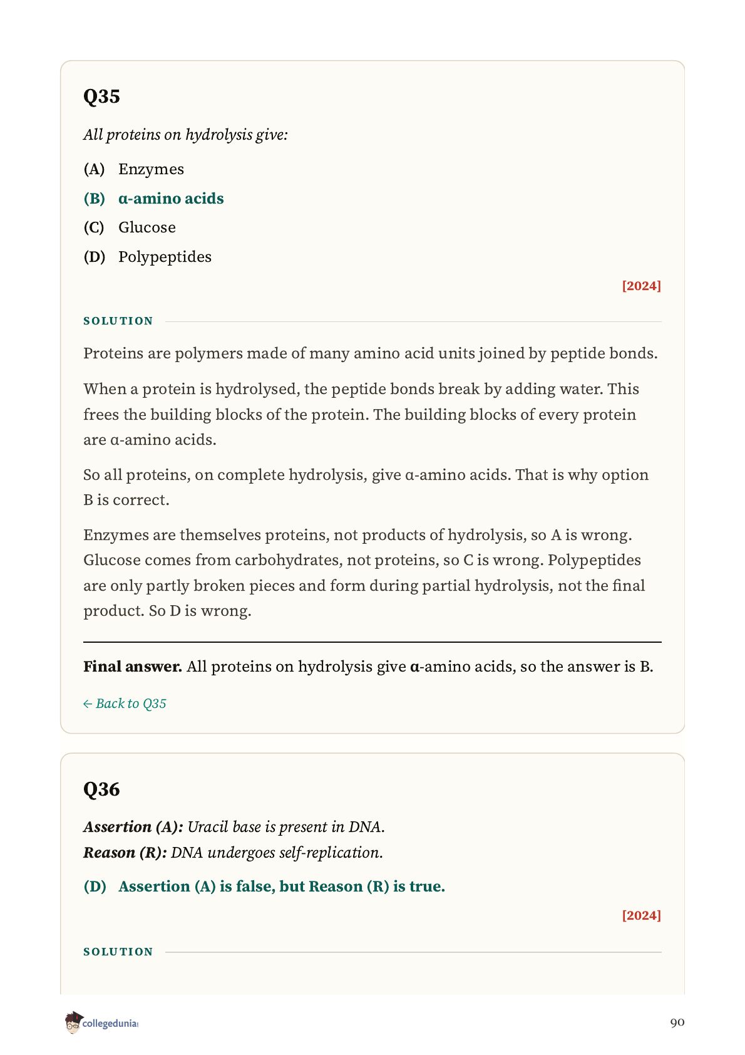Image resolution: width=745 pixels, height=1055 pixels.
Task: Click the collegedunia logo icon
Action: click(x=73, y=1022)
